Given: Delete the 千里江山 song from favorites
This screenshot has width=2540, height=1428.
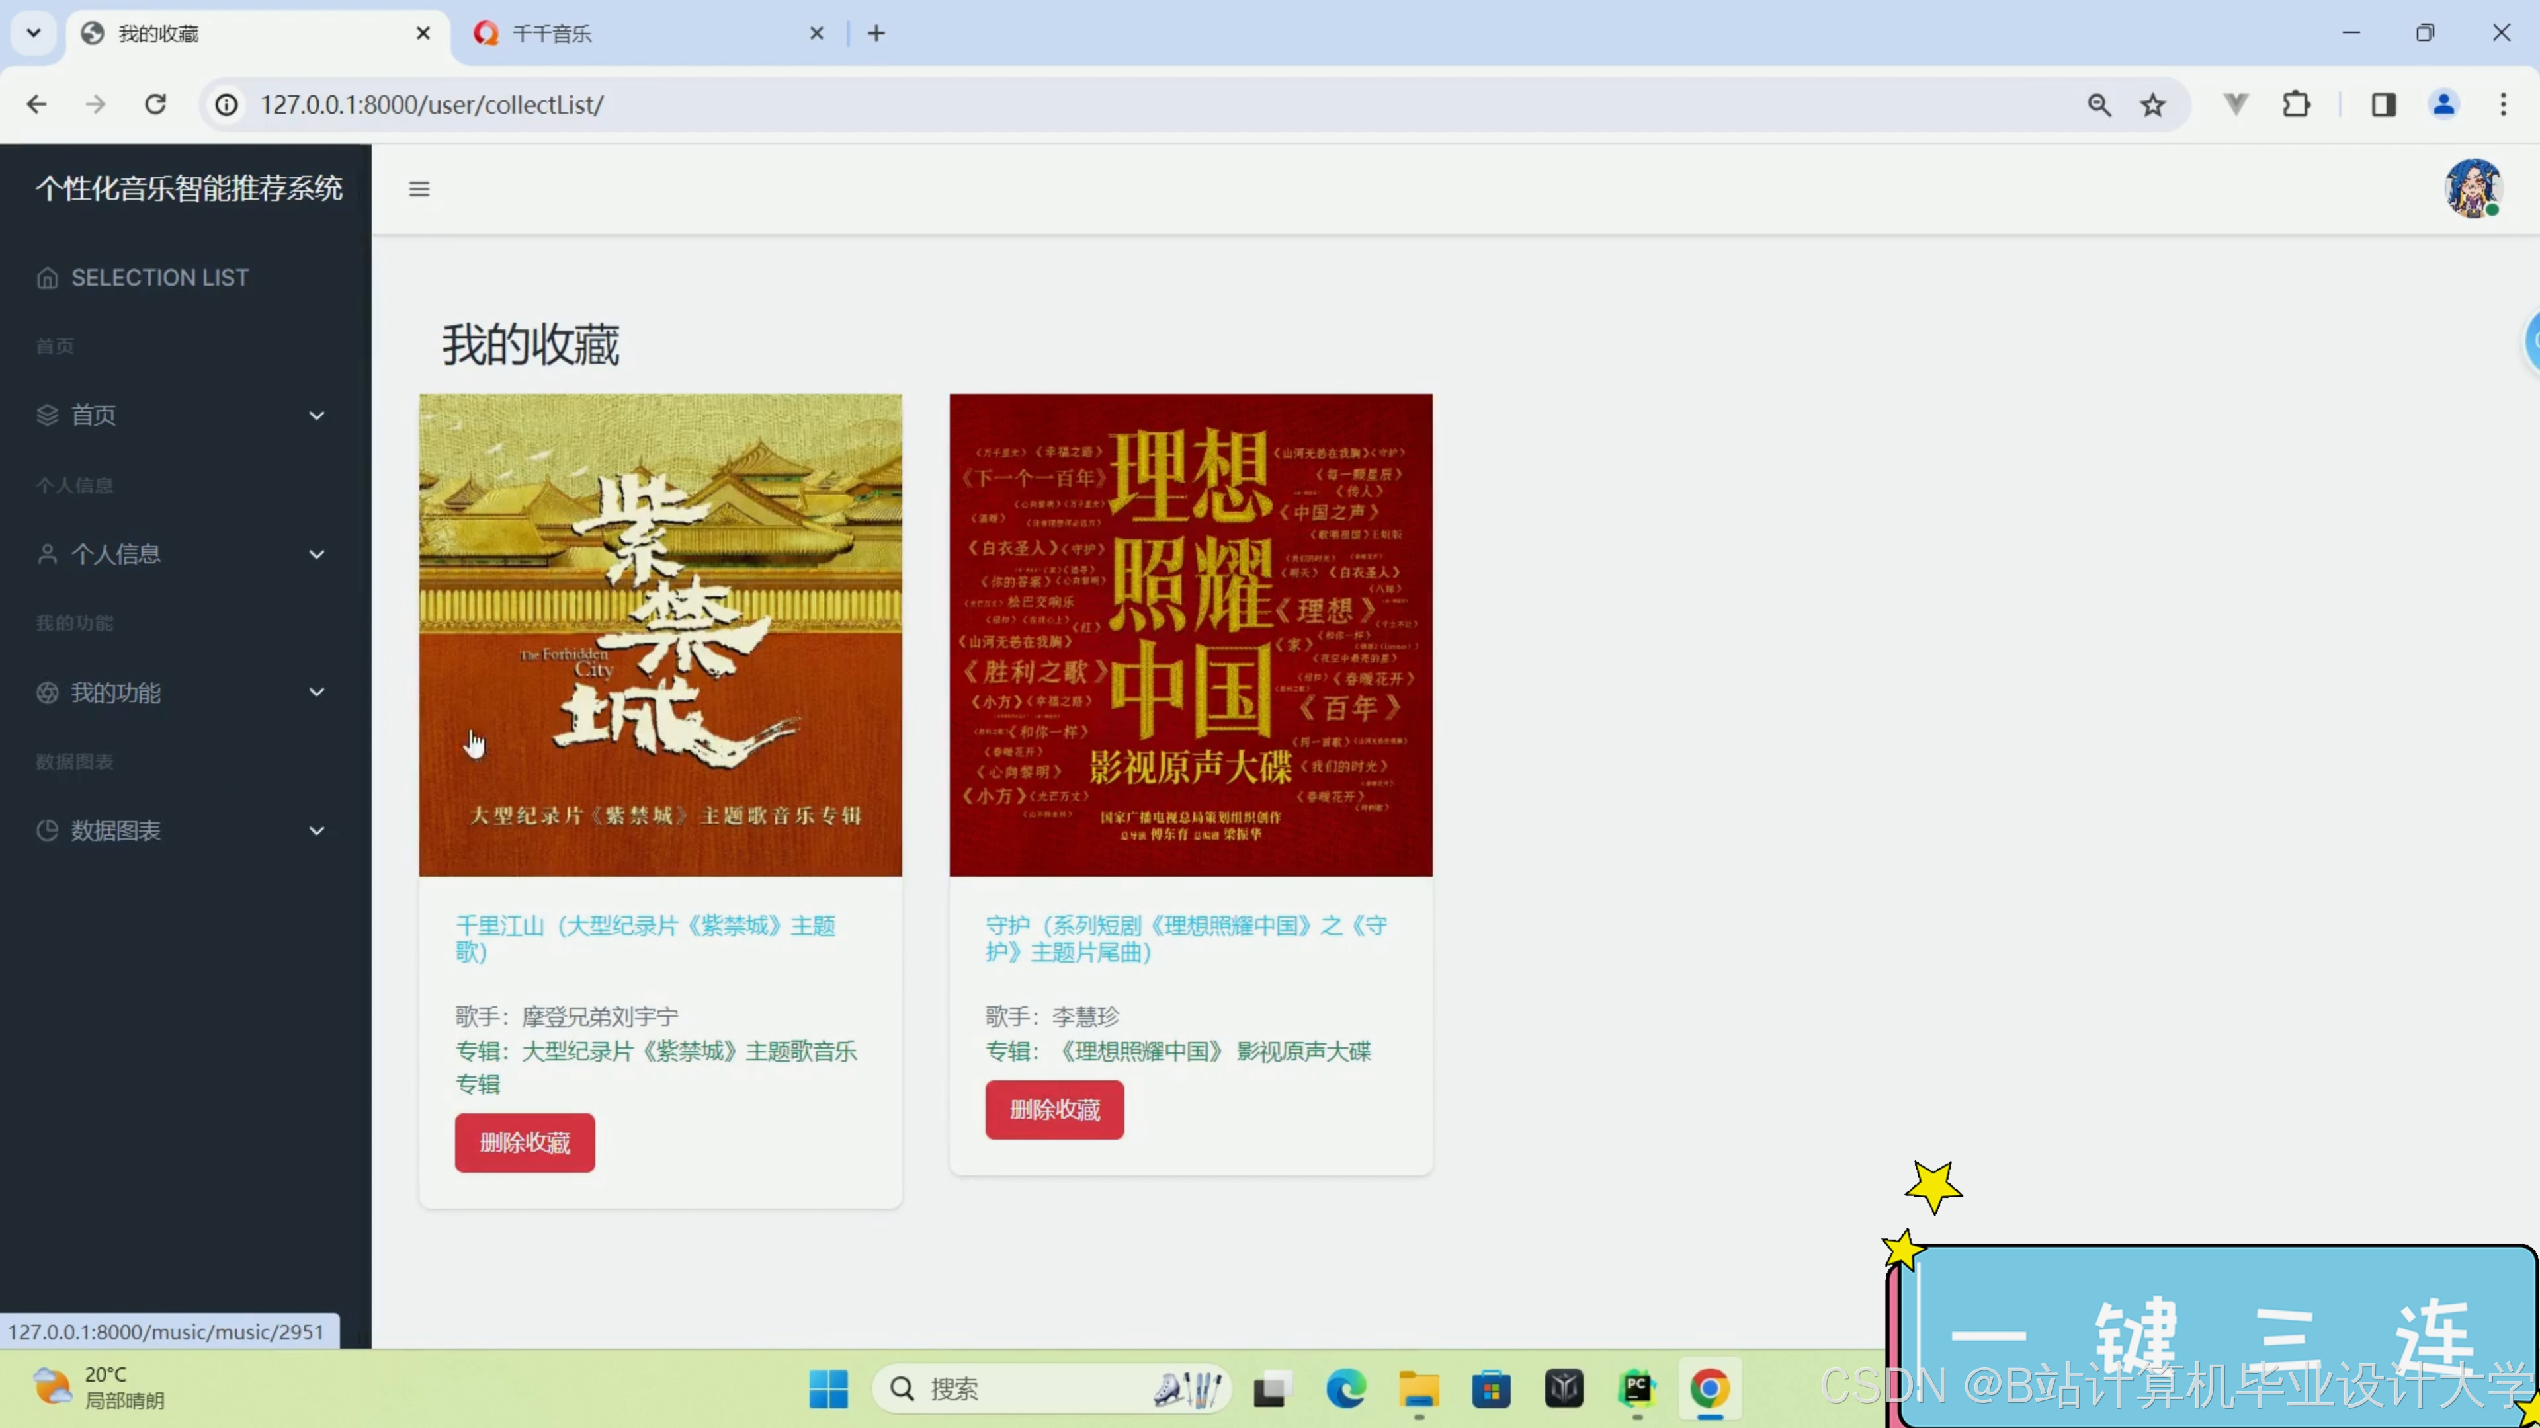Looking at the screenshot, I should [x=525, y=1143].
